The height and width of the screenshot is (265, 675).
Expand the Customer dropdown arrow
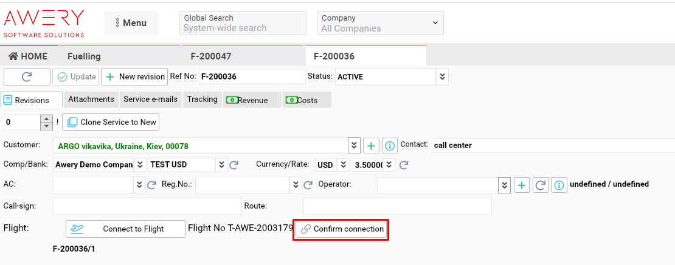pos(354,146)
